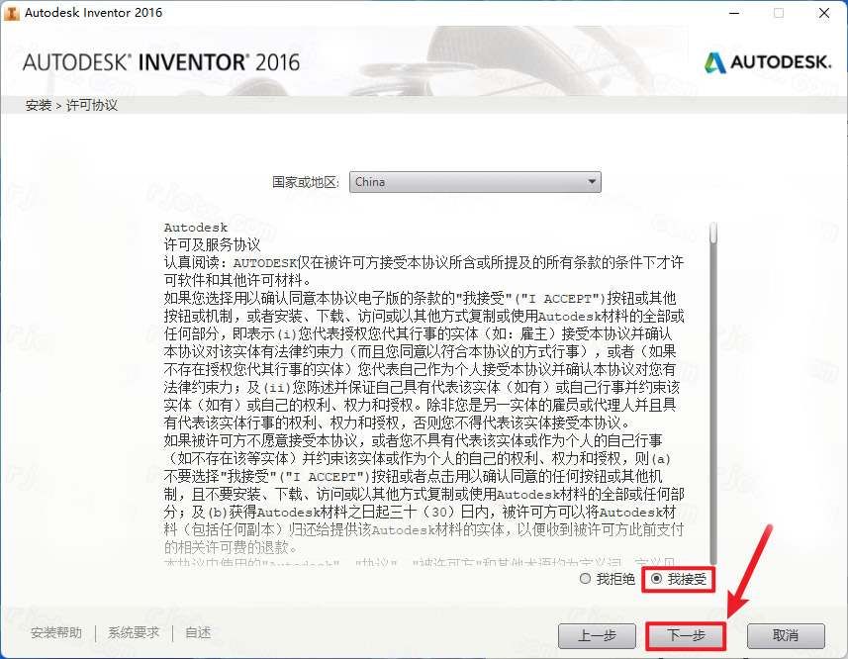Click 许可协议 in the breadcrumb
The width and height of the screenshot is (848, 659).
(x=91, y=105)
